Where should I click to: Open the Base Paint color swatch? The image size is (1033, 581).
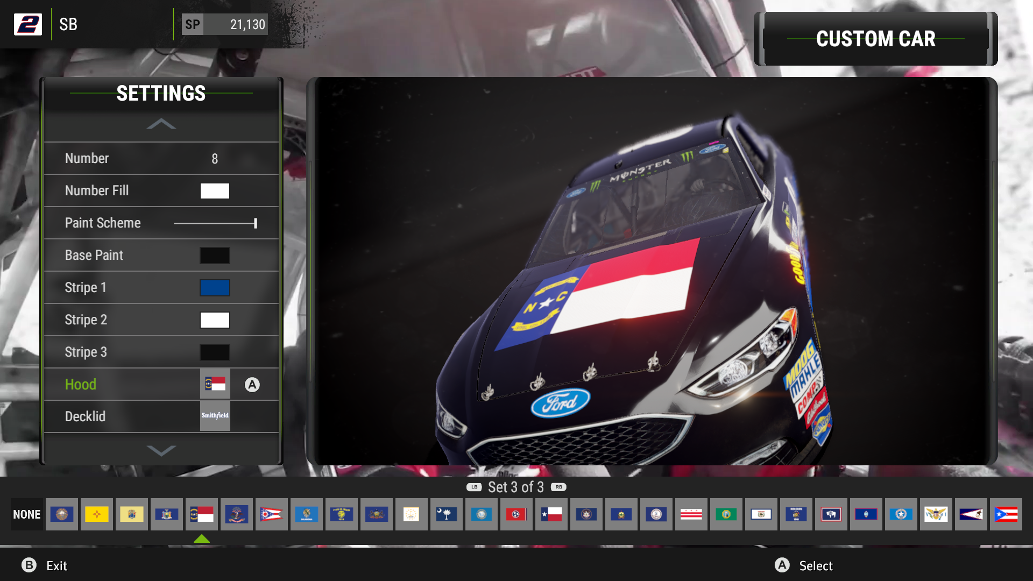pyautogui.click(x=215, y=256)
